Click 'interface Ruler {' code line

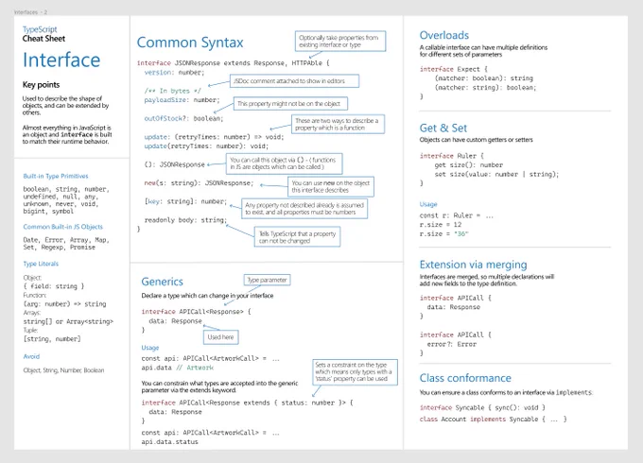click(x=452, y=156)
